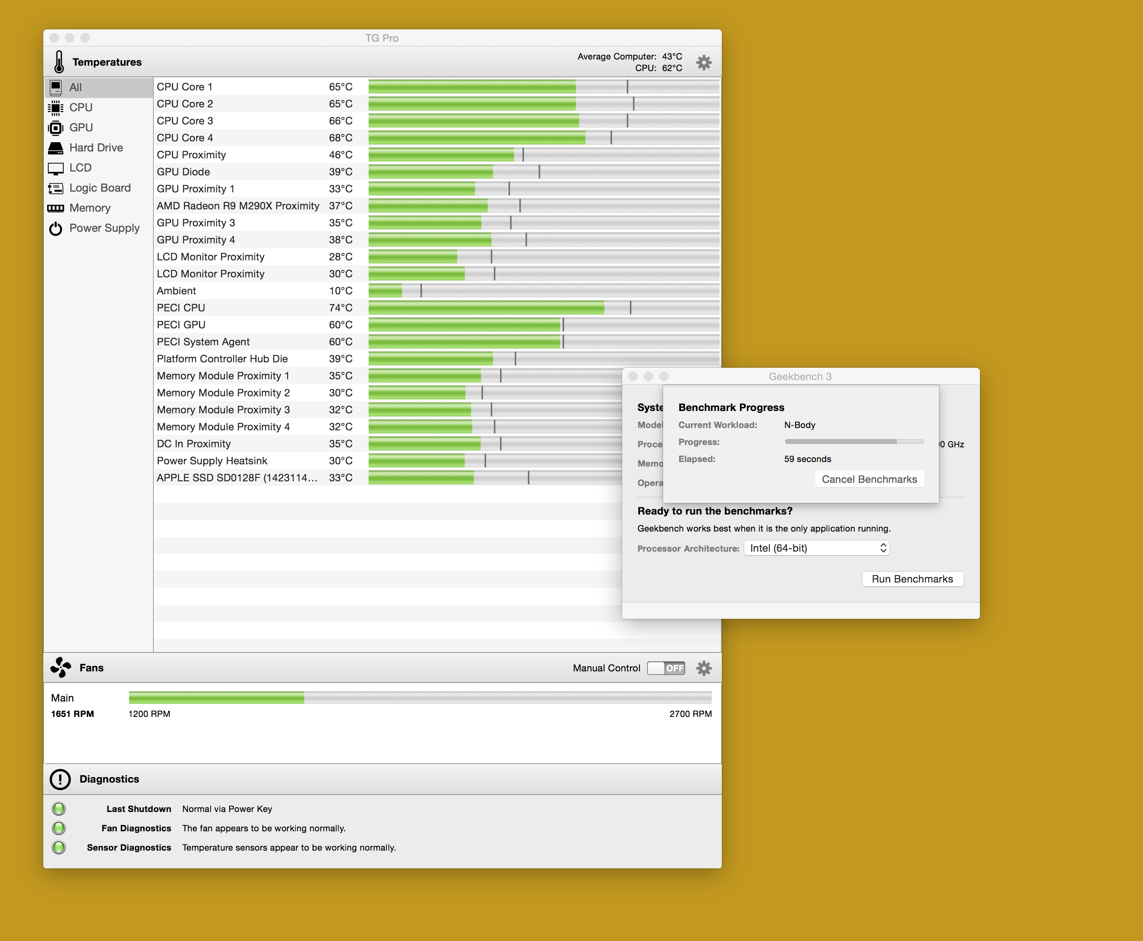This screenshot has height=941, width=1143.
Task: Open Fans settings gear icon
Action: 703,668
